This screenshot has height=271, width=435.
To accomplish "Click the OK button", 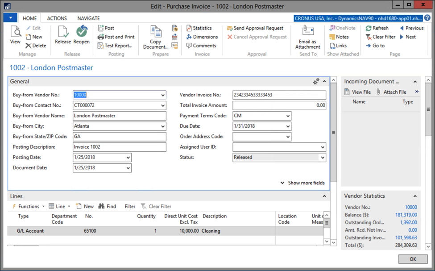I will 413,259.
